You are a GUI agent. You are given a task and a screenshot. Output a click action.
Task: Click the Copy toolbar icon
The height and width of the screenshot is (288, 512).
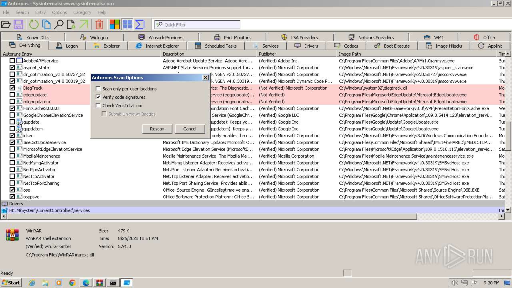[x=46, y=25]
